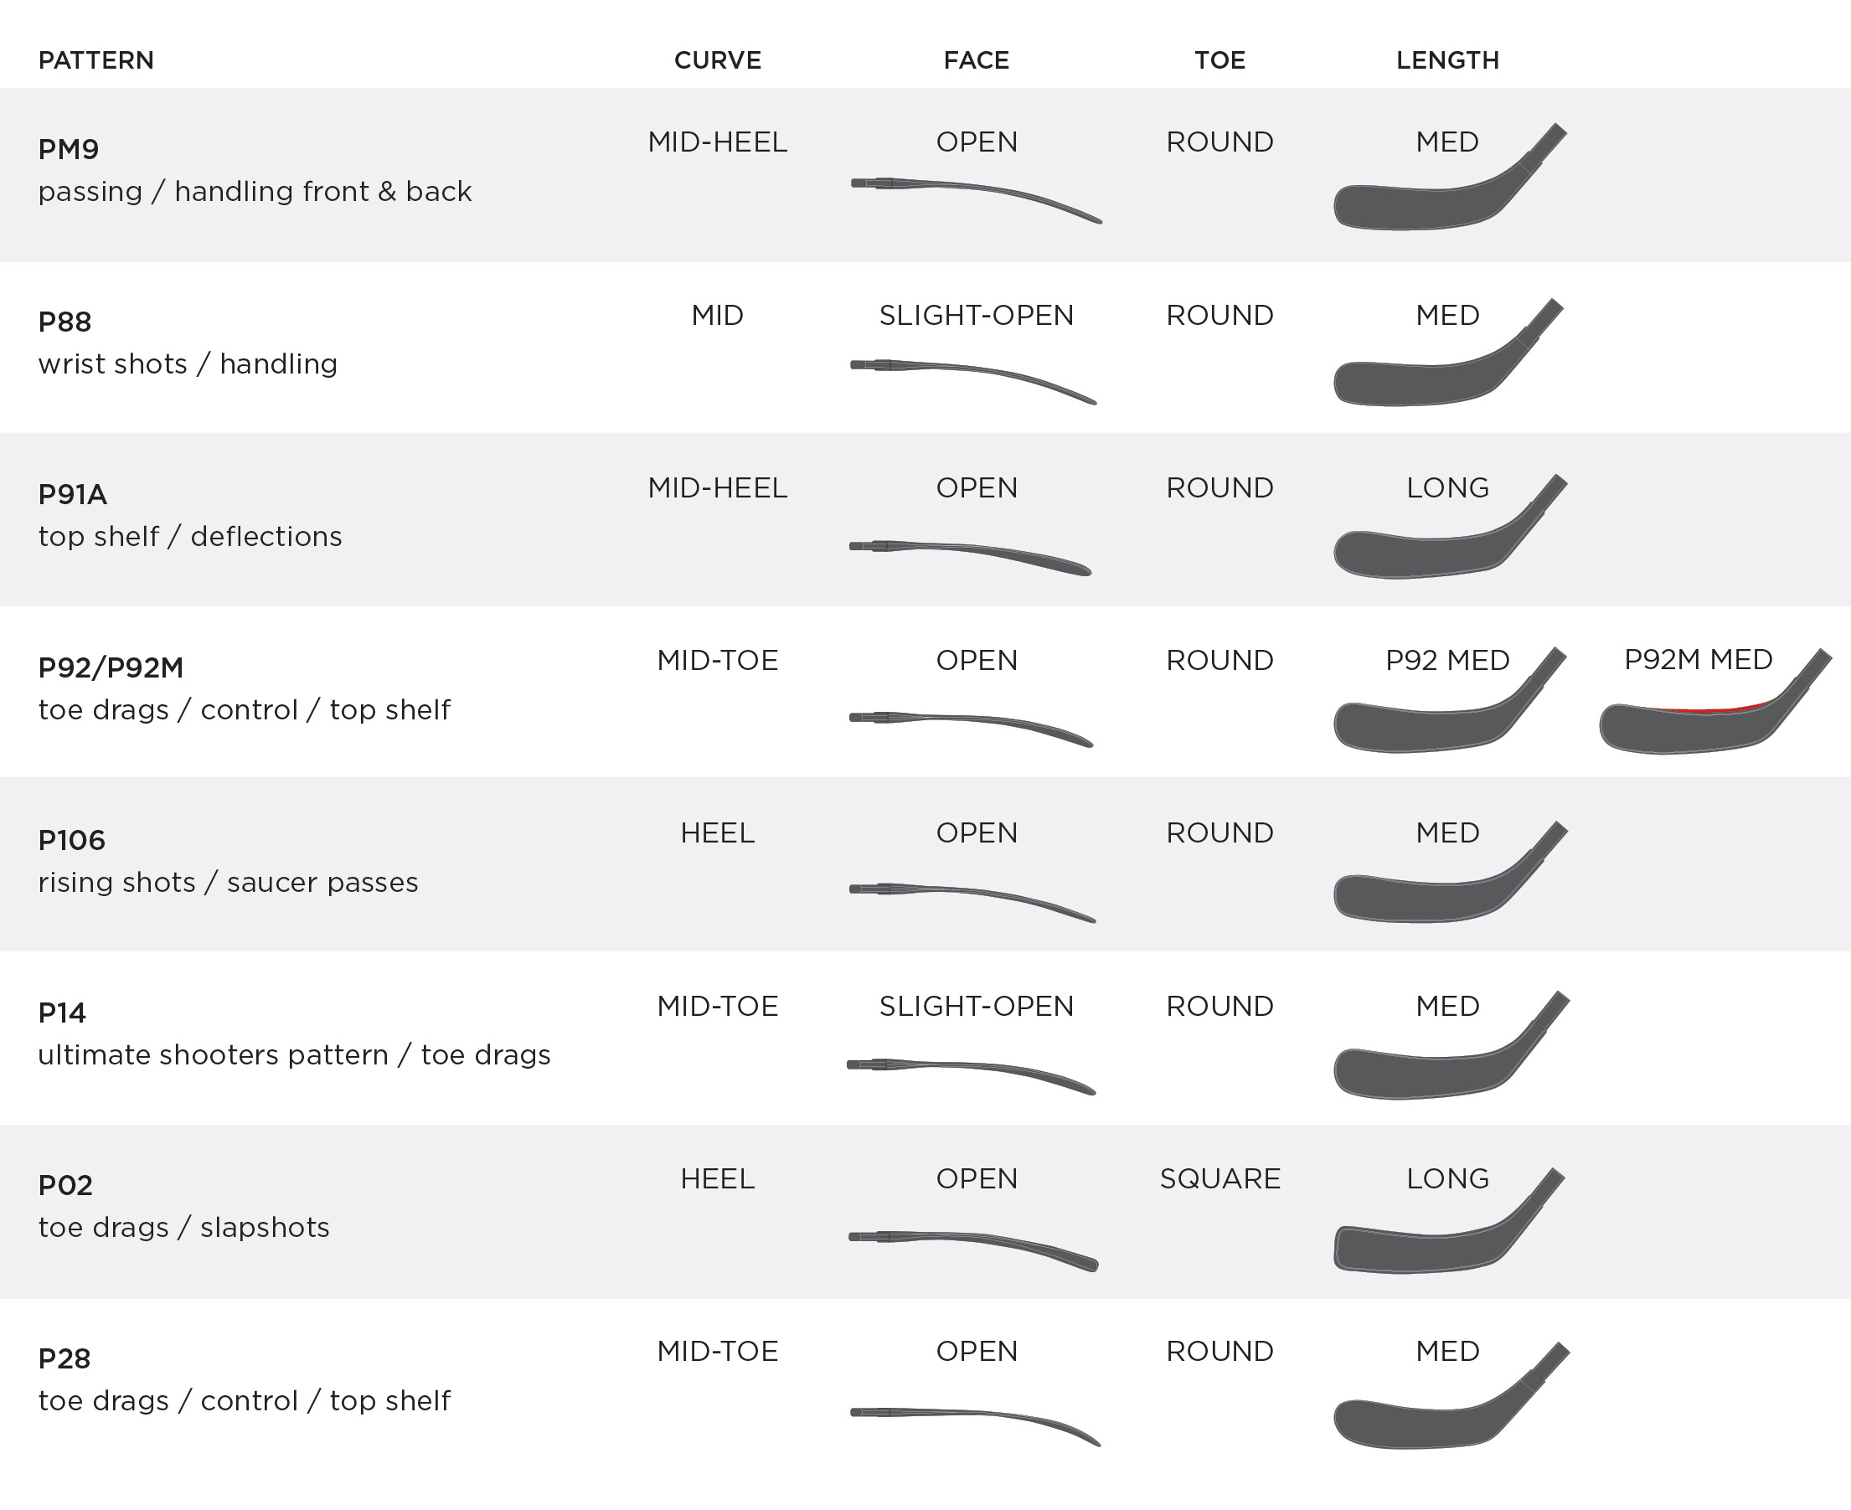This screenshot has width=1851, height=1510.
Task: Click the PM9 top-view curve illustration
Action: [976, 200]
